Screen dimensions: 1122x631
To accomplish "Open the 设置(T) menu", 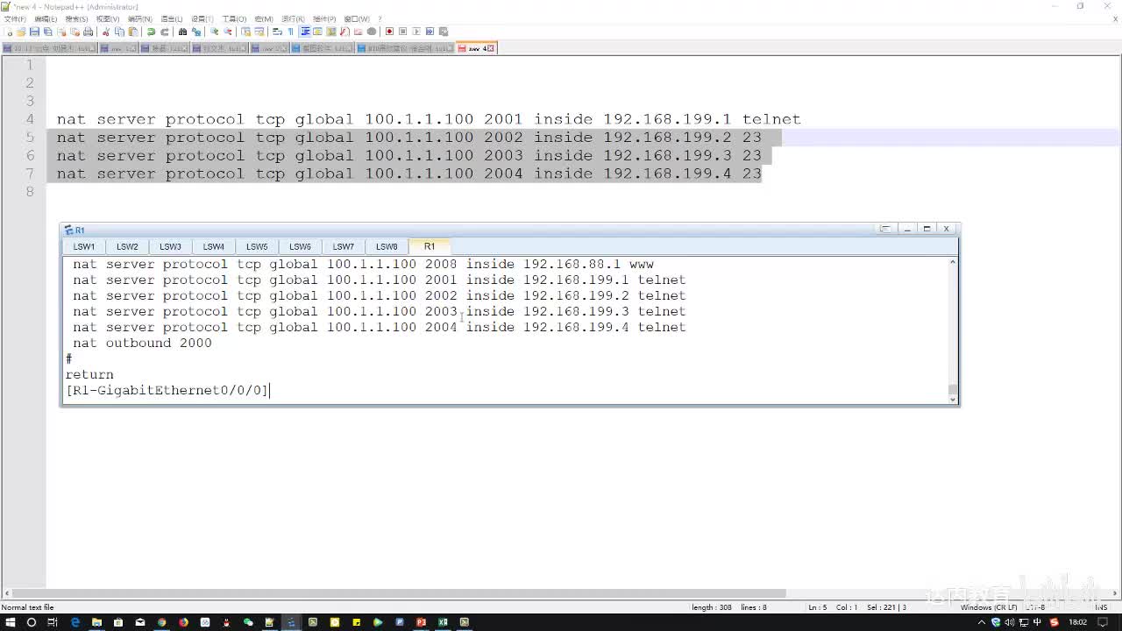I will coord(202,18).
